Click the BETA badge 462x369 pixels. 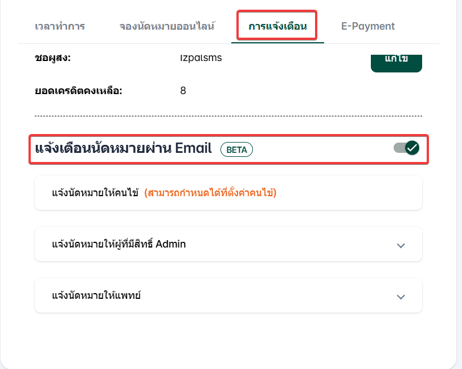(236, 149)
